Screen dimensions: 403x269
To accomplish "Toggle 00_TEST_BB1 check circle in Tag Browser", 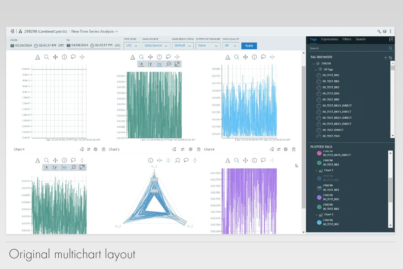I will coord(319,76).
